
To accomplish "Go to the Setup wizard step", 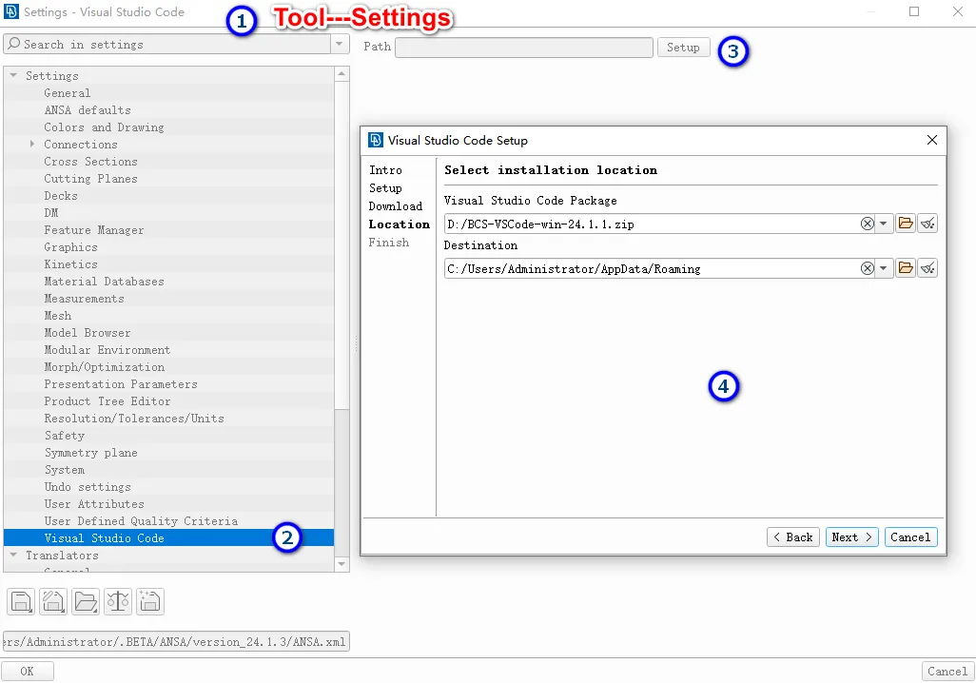I will coord(385,188).
